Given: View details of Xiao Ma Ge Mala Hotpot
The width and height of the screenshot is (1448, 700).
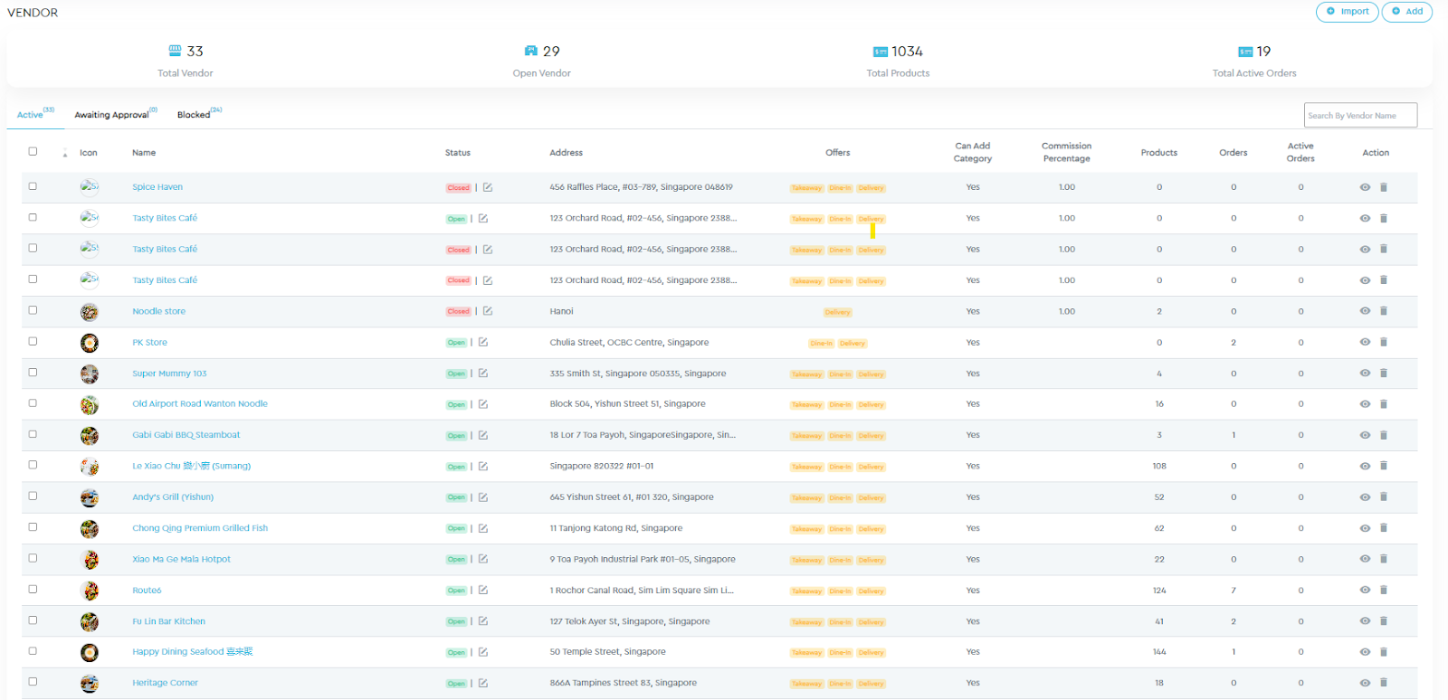Looking at the screenshot, I should [1365, 559].
